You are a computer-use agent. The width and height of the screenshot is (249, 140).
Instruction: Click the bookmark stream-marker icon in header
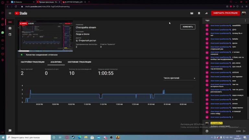[x=199, y=13]
